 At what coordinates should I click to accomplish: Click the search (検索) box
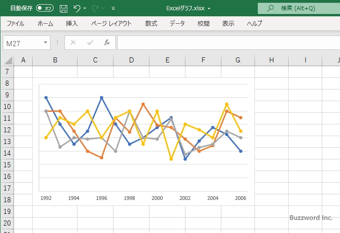(299, 8)
